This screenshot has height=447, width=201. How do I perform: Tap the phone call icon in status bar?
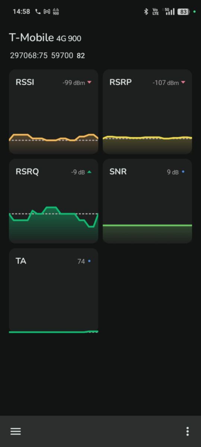click(38, 12)
